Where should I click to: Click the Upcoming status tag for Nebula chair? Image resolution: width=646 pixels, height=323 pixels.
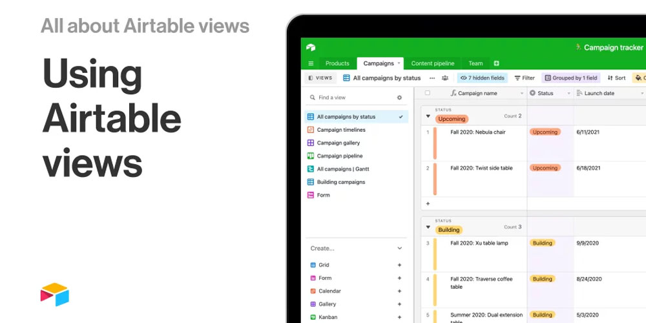click(x=545, y=132)
